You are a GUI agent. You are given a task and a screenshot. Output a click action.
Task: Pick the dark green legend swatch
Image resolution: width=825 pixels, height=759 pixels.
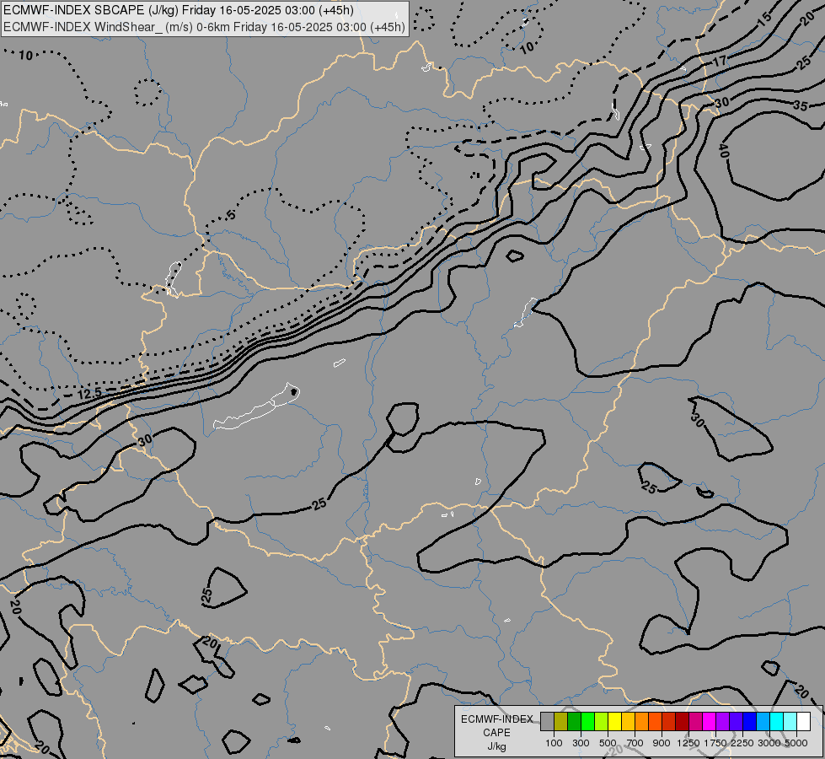point(574,722)
